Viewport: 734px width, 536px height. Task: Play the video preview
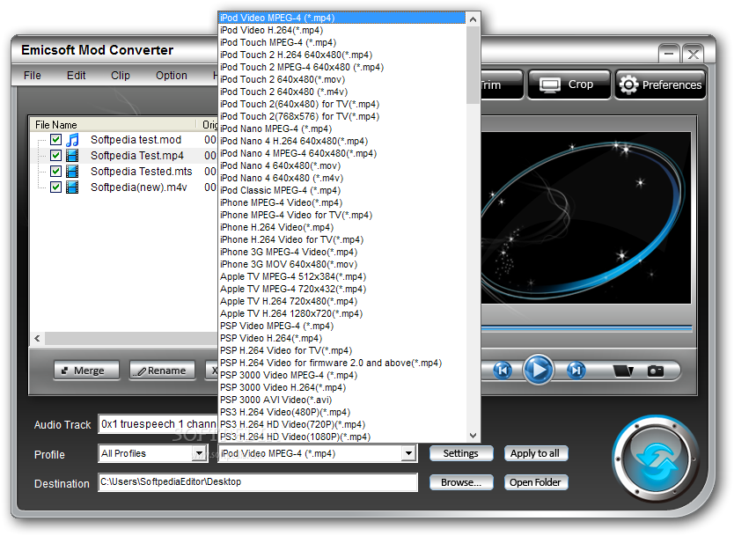[x=539, y=370]
